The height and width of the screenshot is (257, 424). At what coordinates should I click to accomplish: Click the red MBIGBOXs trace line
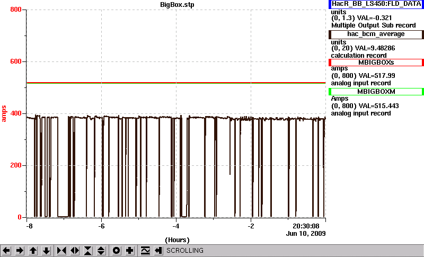[x=176, y=83]
